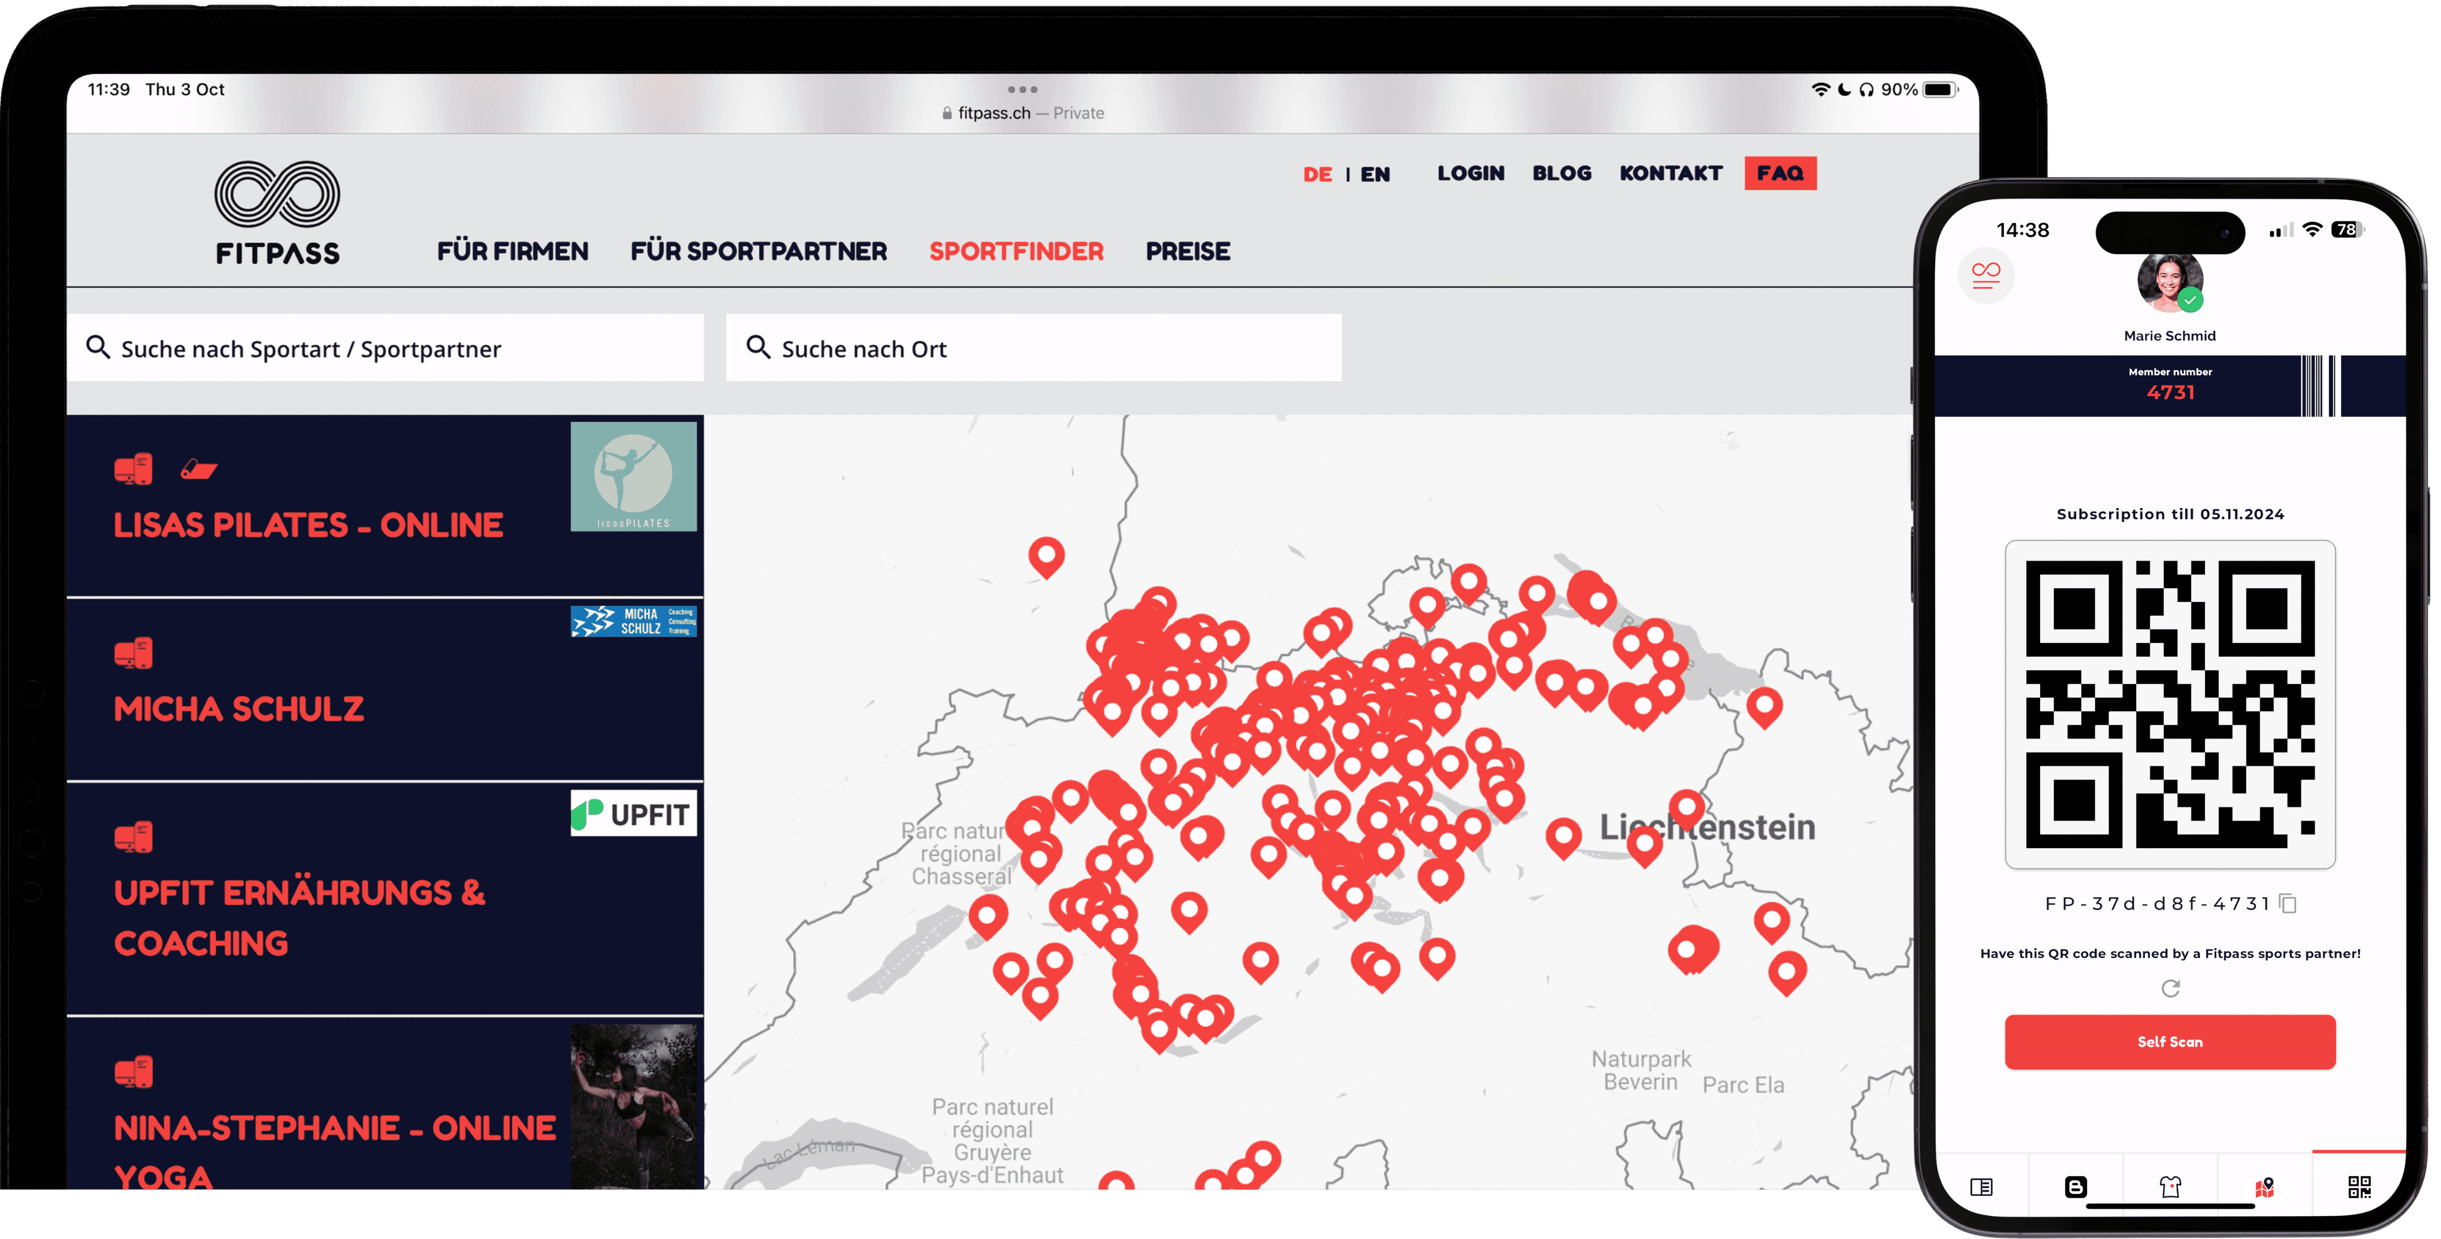Screen dimensions: 2441x1239
Task: Select the QR code tab on phone
Action: pos(2359,1187)
